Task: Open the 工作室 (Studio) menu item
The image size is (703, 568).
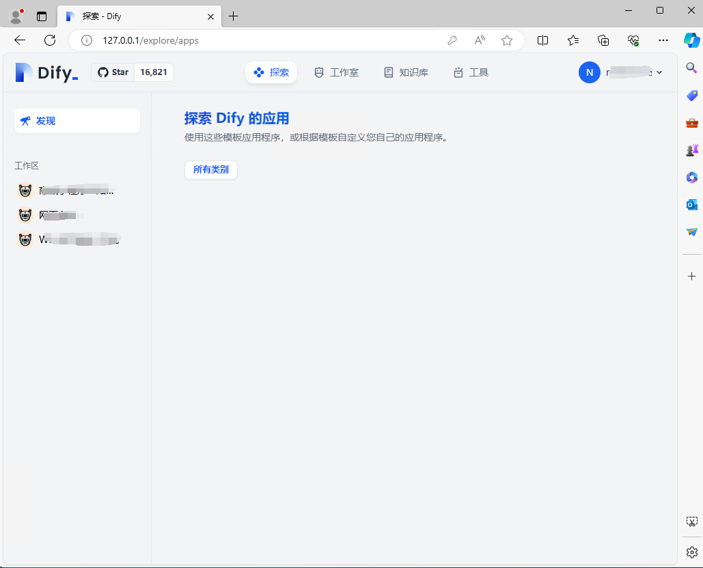Action: point(336,72)
